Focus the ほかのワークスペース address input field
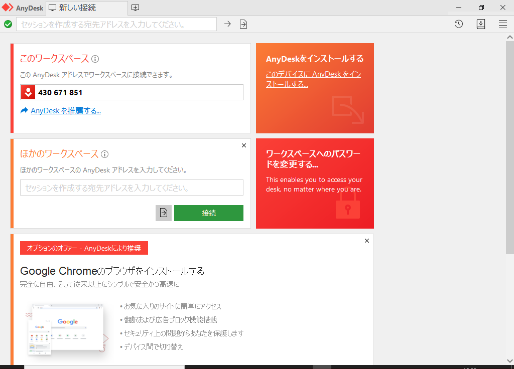The image size is (514, 369). (132, 188)
